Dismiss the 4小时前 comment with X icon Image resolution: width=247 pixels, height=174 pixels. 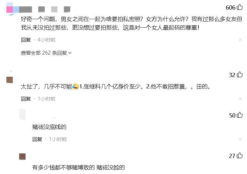click(x=240, y=40)
